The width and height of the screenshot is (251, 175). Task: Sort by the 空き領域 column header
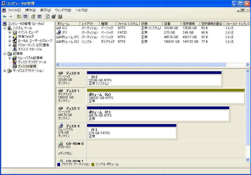pyautogui.click(x=190, y=24)
